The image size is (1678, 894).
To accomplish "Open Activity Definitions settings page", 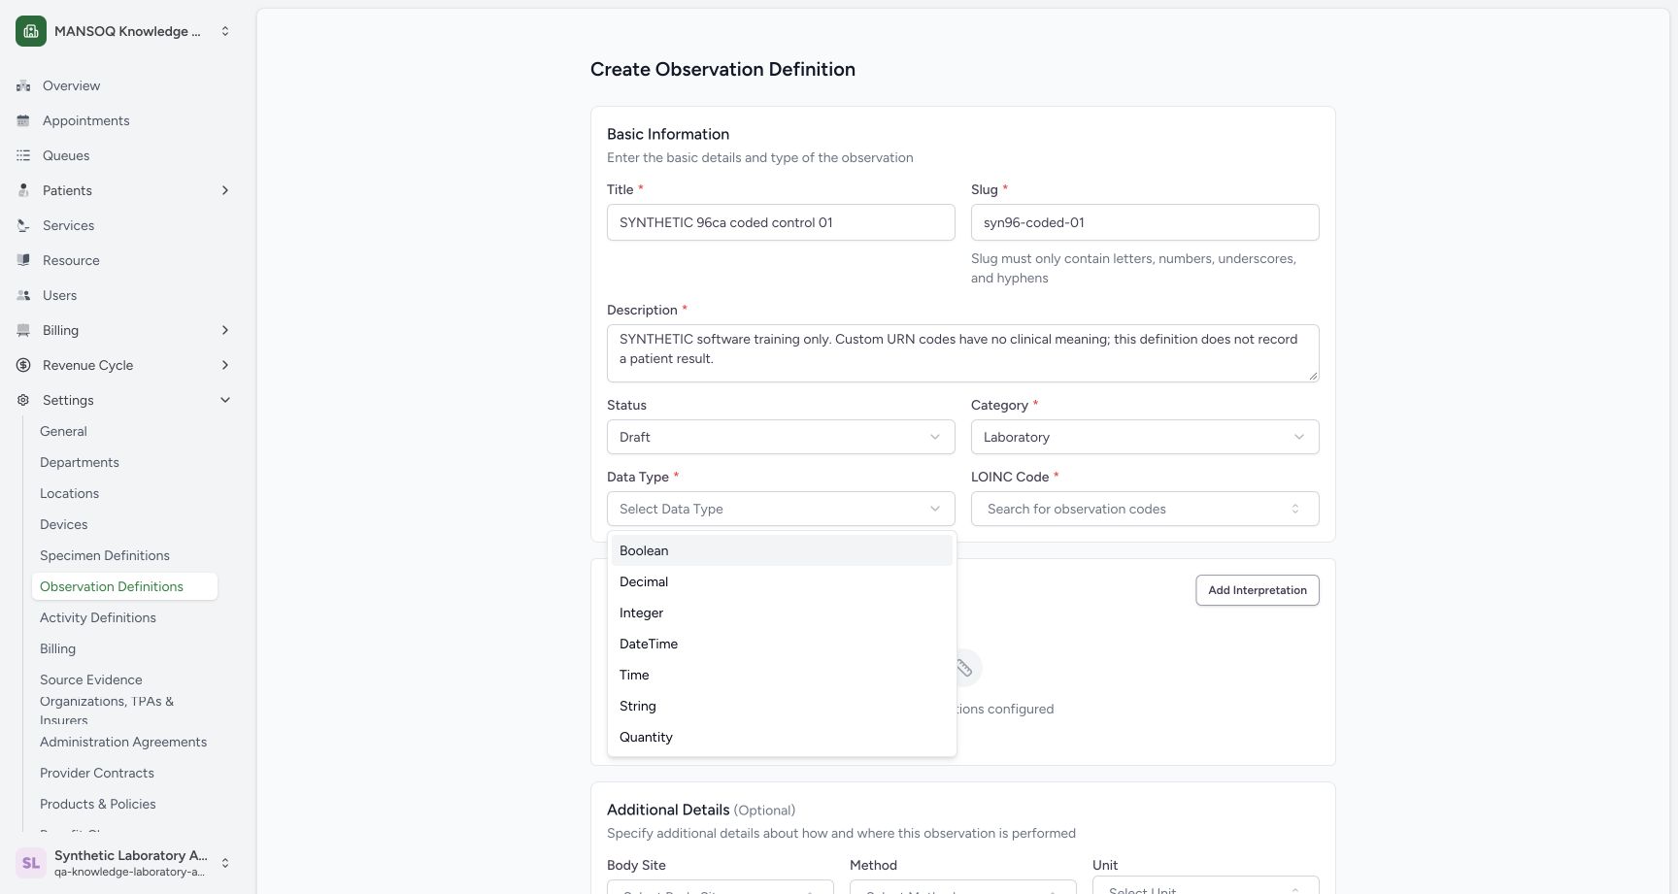I will pos(98,617).
